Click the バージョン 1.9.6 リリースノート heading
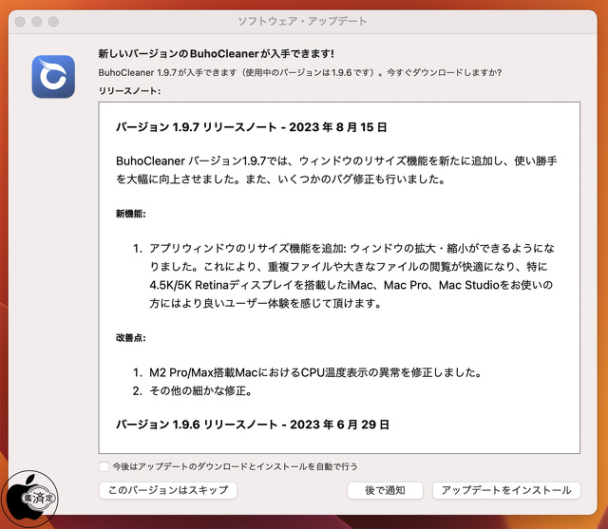This screenshot has width=608, height=529. tap(252, 424)
